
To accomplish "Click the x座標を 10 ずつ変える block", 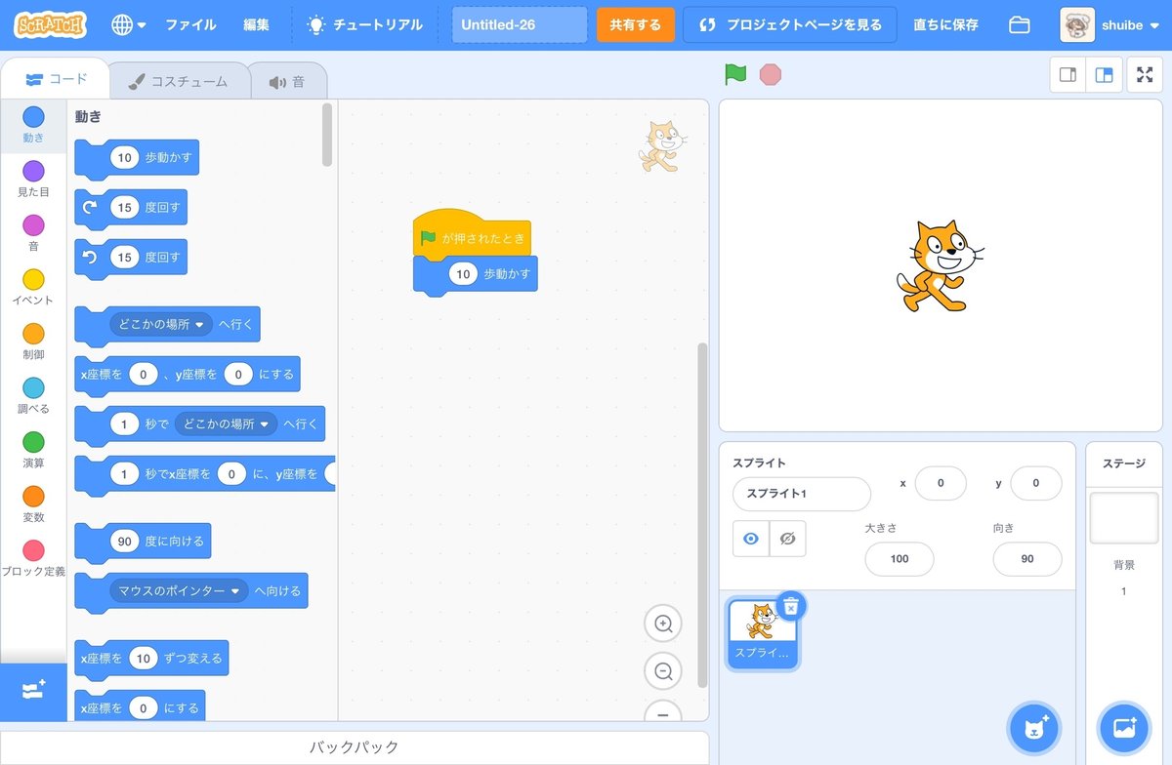I will 151,659.
